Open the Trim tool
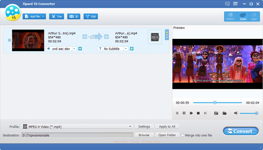Screen dimensions: 263x150 point(57,16)
